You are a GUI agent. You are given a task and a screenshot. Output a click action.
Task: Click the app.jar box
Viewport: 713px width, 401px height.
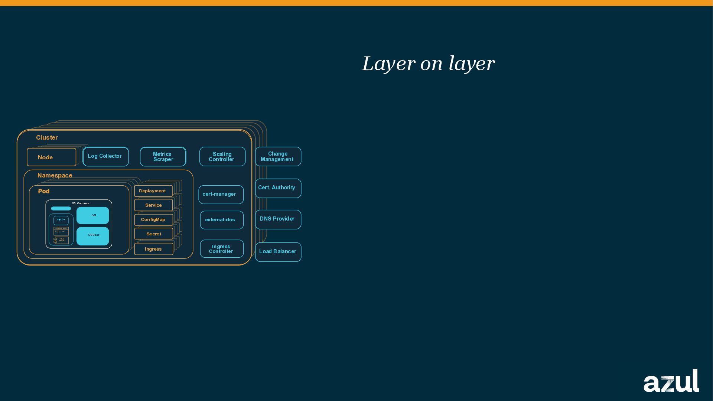tap(61, 220)
